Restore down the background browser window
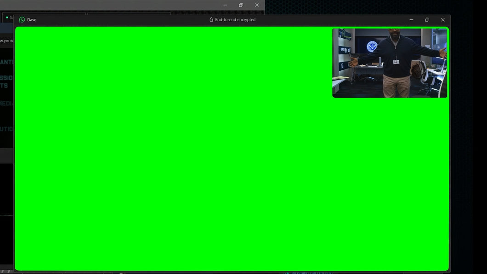The image size is (487, 274). tap(241, 5)
